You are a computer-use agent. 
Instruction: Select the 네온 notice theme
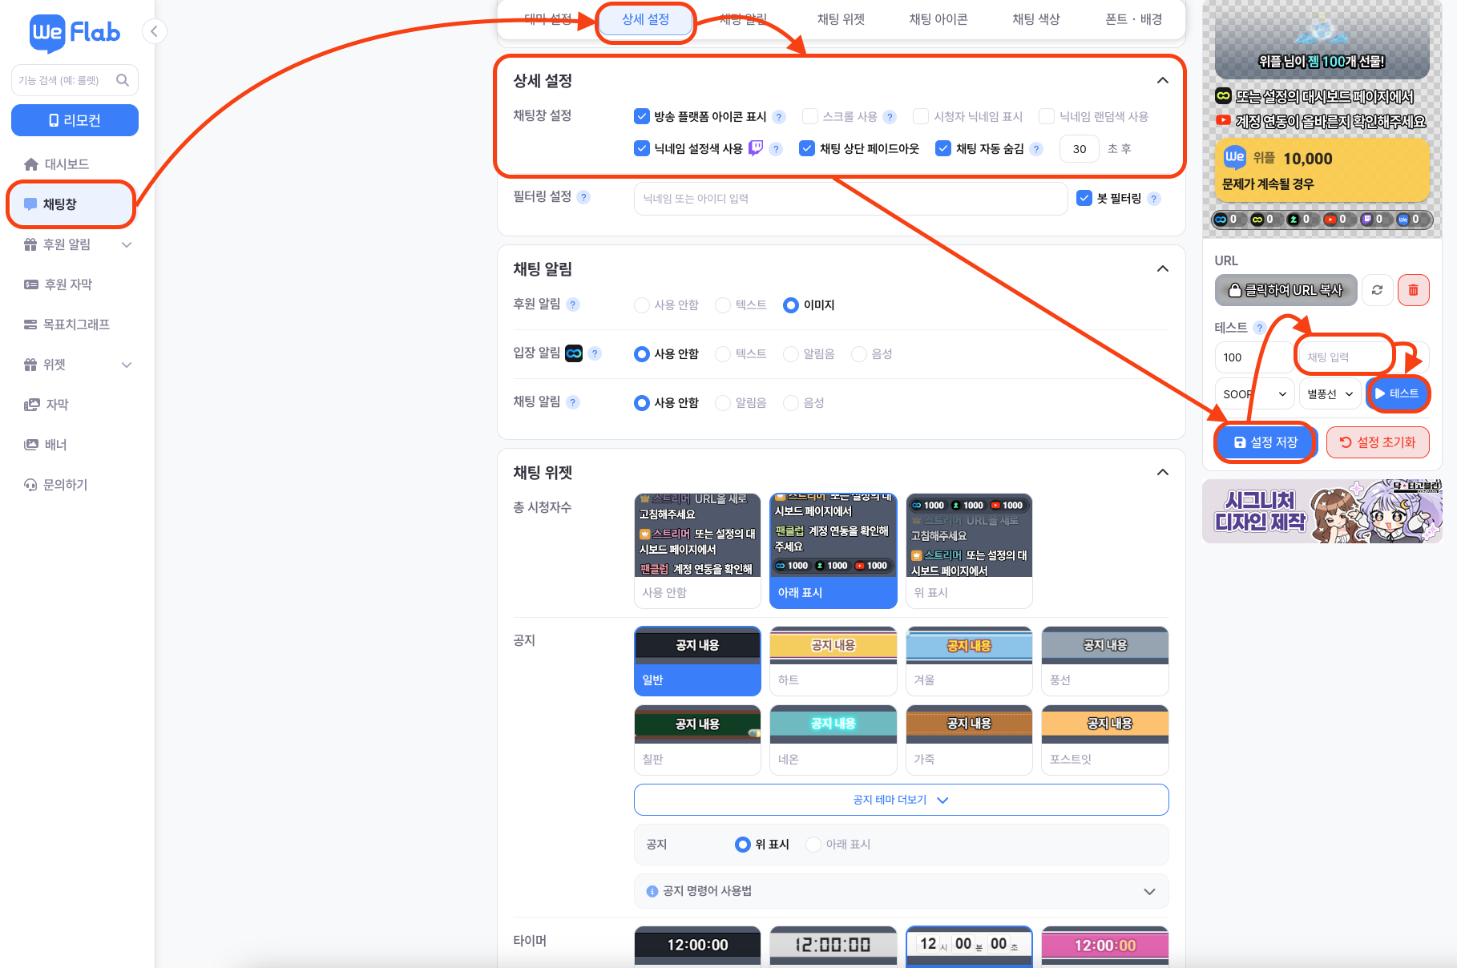[x=833, y=740]
